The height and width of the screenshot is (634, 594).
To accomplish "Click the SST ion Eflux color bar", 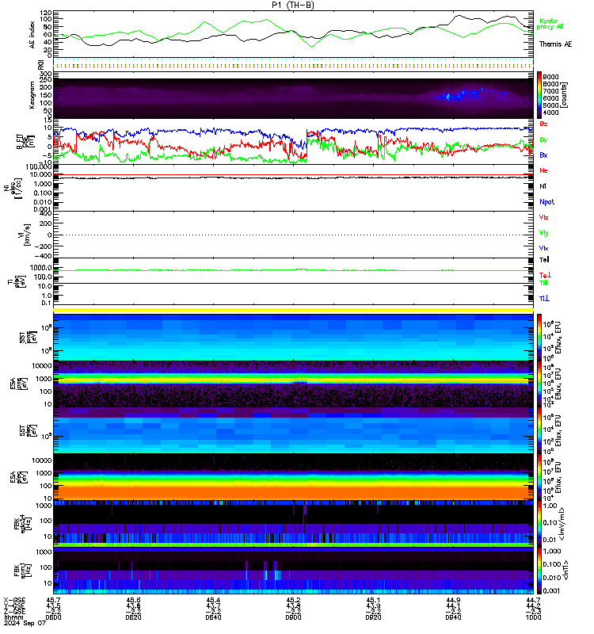I will coord(539,338).
